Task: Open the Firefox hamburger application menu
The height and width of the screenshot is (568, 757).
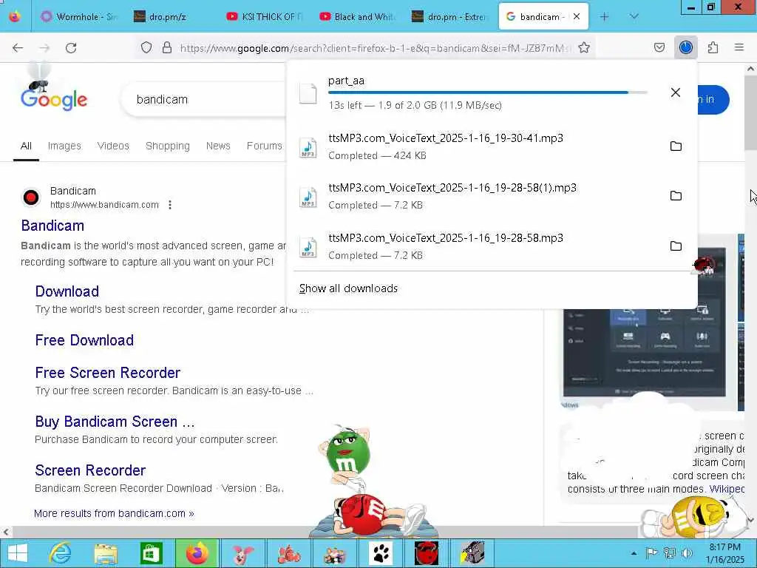Action: tap(739, 47)
